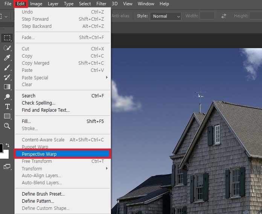This screenshot has width=262, height=214.
Task: Click Copy Merged menu entry
Action: coord(63,63)
